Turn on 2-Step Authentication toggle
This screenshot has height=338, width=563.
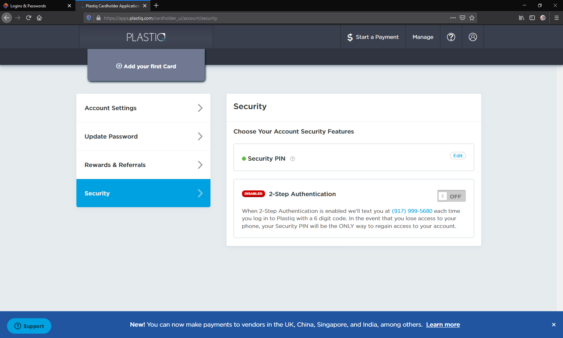451,196
